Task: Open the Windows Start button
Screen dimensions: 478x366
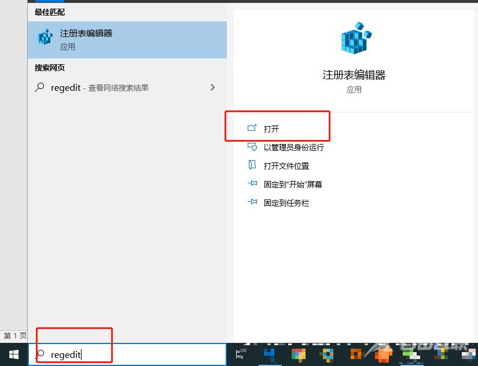Action: point(14,354)
